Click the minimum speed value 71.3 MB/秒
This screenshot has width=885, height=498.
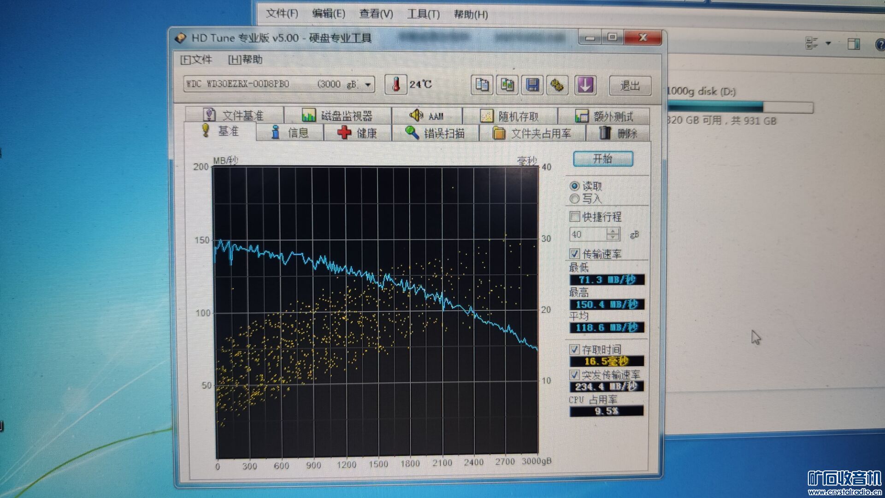coord(607,280)
